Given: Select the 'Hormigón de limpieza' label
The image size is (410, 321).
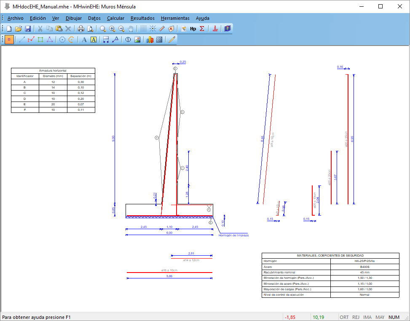Looking at the screenshot, I should (x=233, y=235).
